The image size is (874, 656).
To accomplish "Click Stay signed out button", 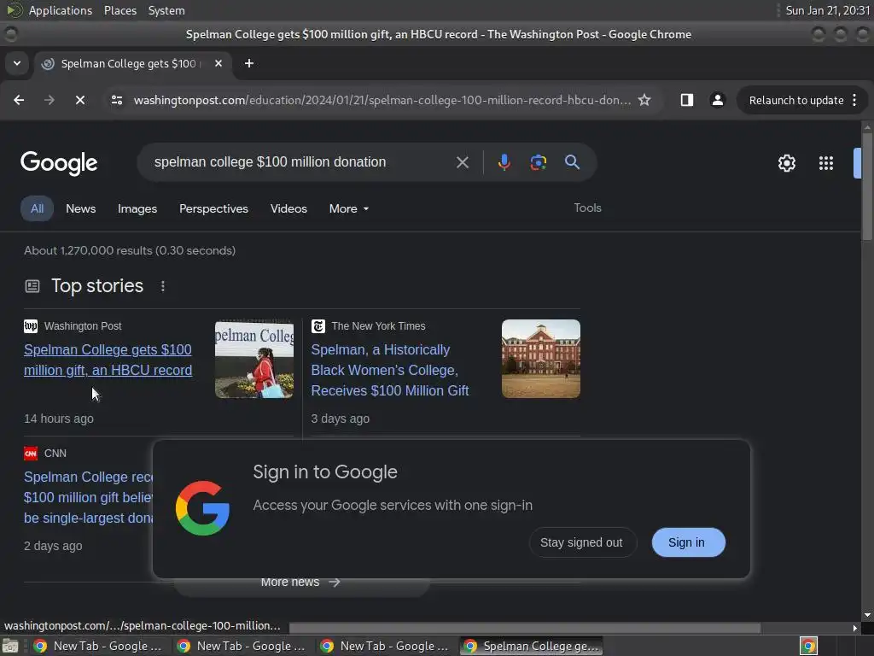I will point(582,542).
